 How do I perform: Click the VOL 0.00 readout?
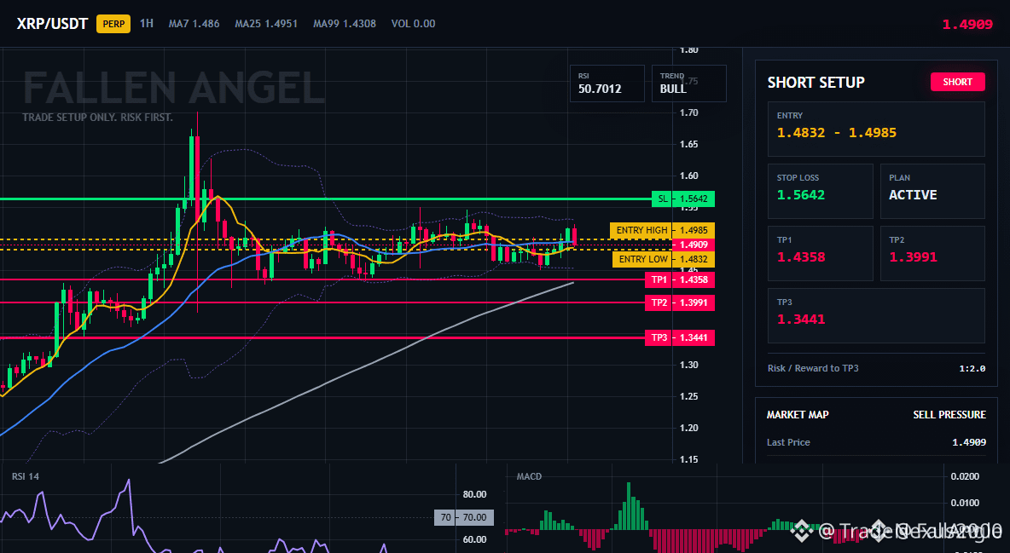(x=413, y=24)
